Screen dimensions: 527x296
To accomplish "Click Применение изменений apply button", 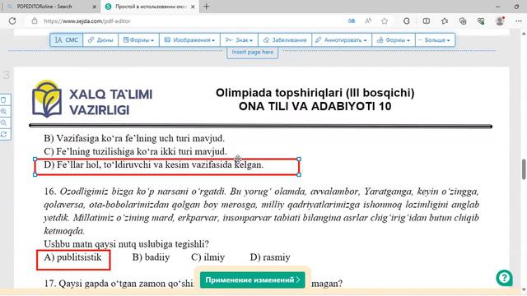I will pyautogui.click(x=253, y=280).
